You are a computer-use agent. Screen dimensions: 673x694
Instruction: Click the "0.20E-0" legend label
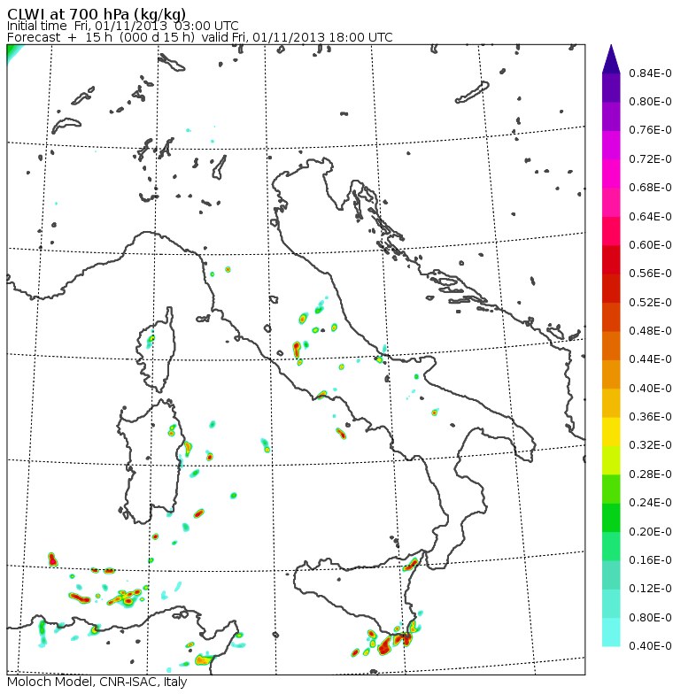pyautogui.click(x=650, y=531)
